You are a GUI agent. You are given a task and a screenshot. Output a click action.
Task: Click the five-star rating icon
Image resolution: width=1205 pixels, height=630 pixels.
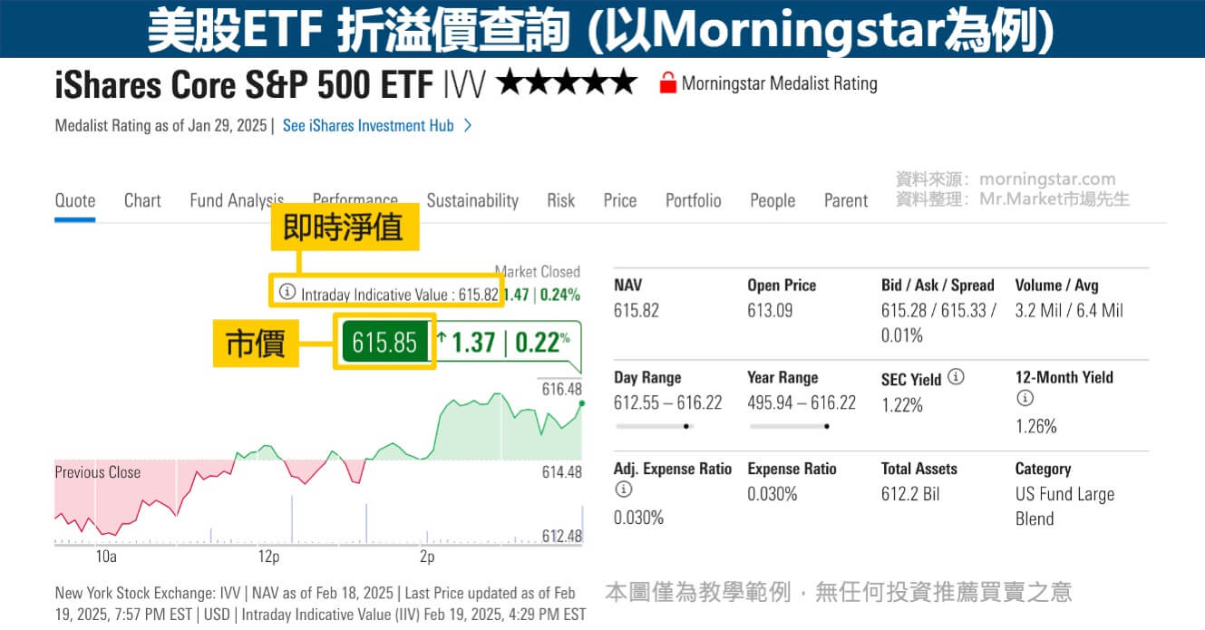pyautogui.click(x=567, y=82)
